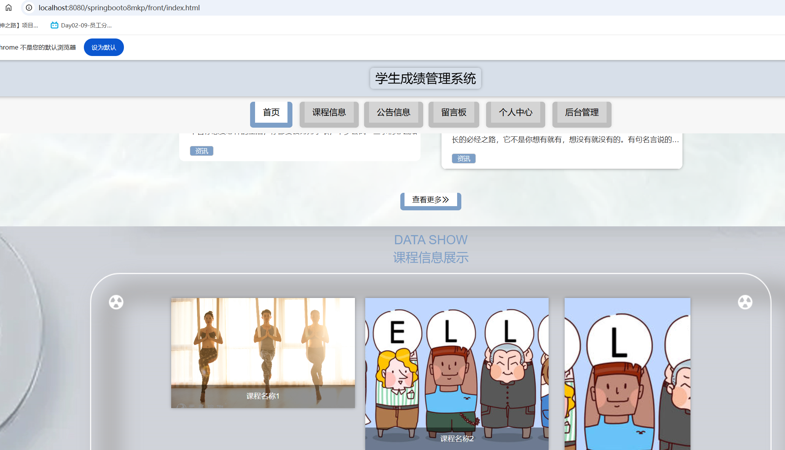Image resolution: width=785 pixels, height=450 pixels.
Task: Open the 个人中心 tab
Action: 515,112
